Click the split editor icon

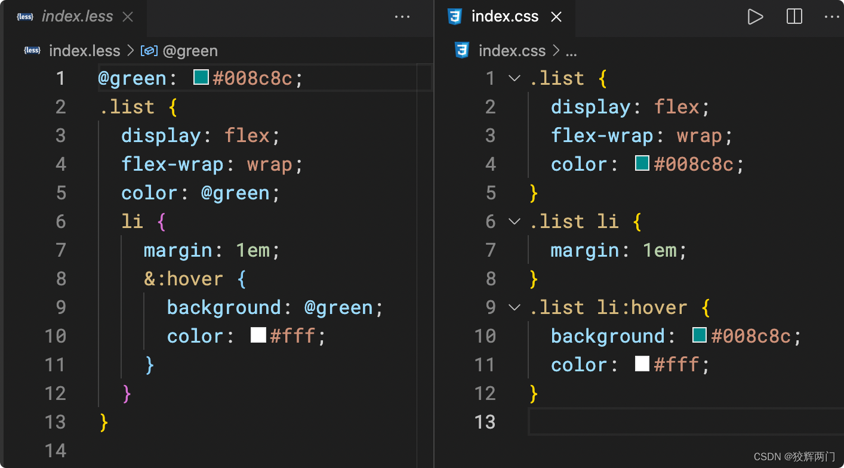pos(794,17)
